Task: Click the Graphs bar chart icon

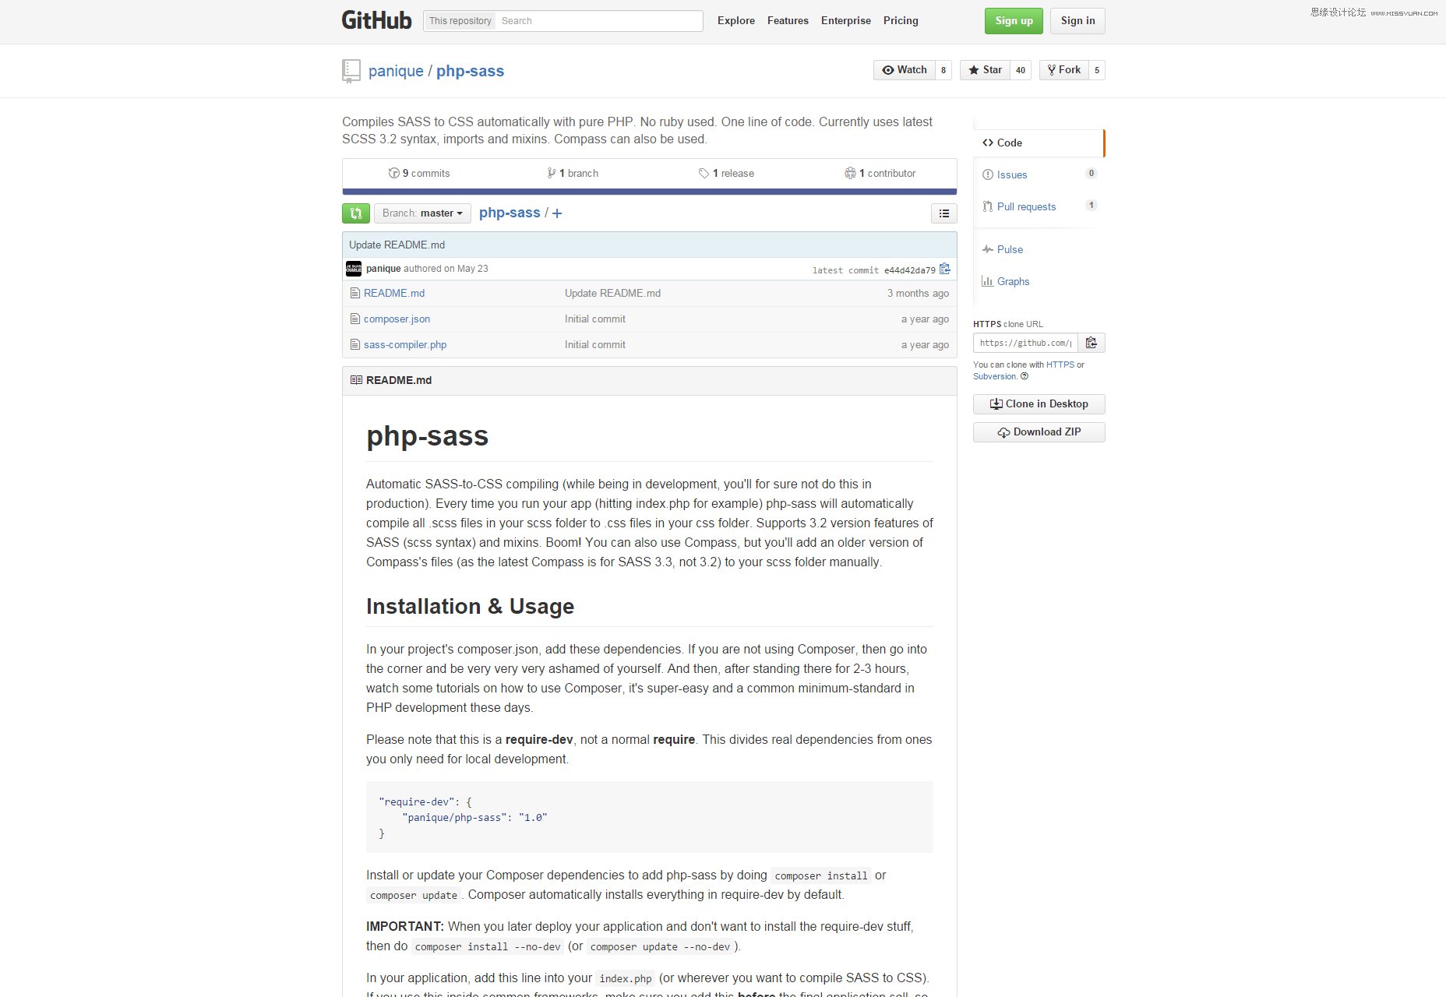Action: click(988, 281)
